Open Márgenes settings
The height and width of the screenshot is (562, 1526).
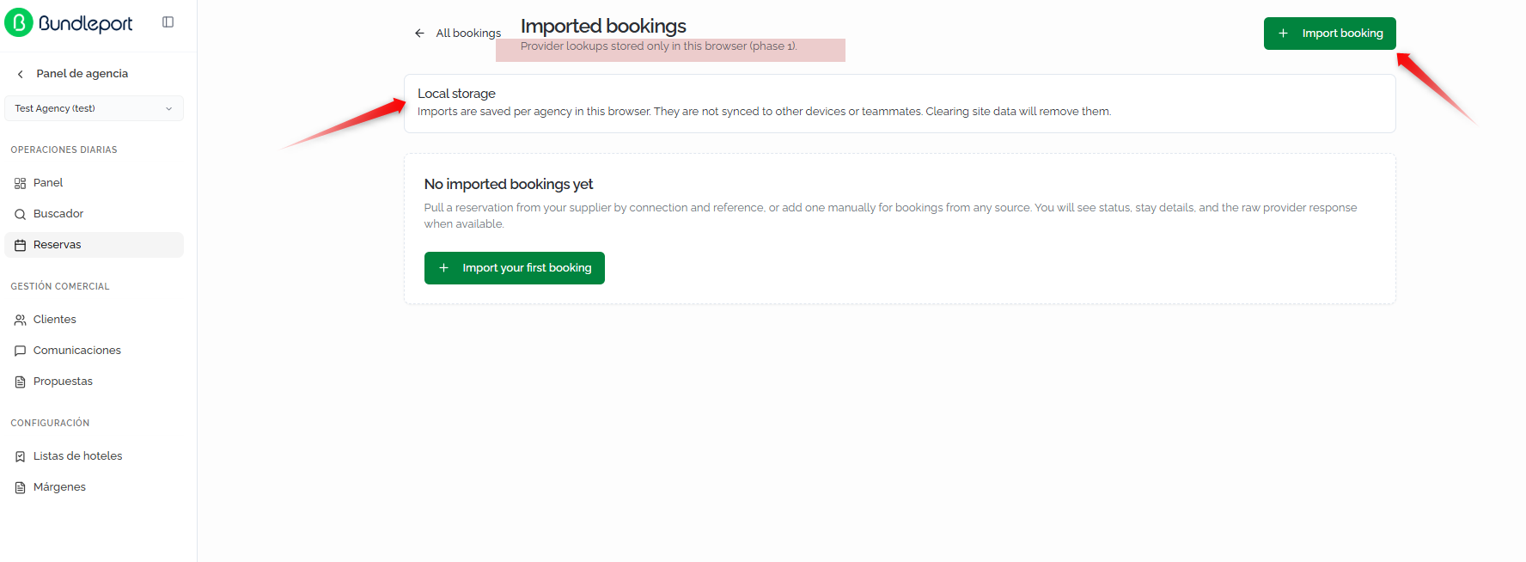point(94,487)
